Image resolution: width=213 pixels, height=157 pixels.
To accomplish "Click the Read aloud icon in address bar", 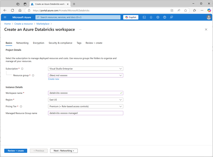I will 179,10.
